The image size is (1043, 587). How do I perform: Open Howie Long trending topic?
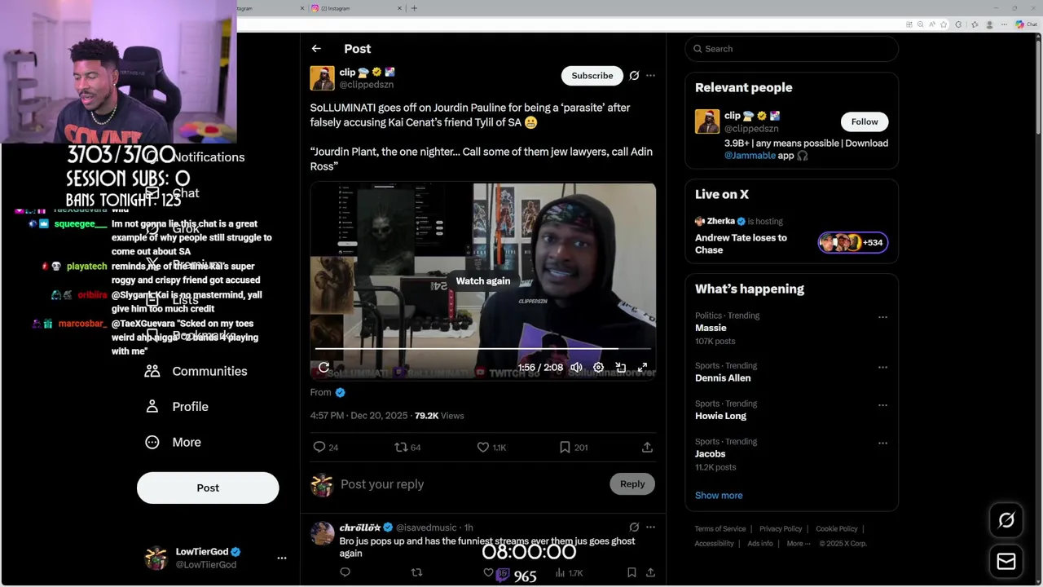720,416
